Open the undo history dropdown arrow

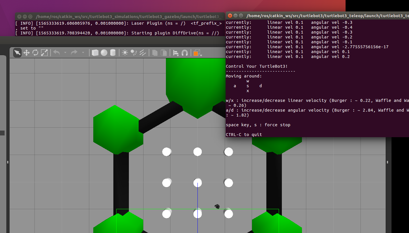(65, 53)
